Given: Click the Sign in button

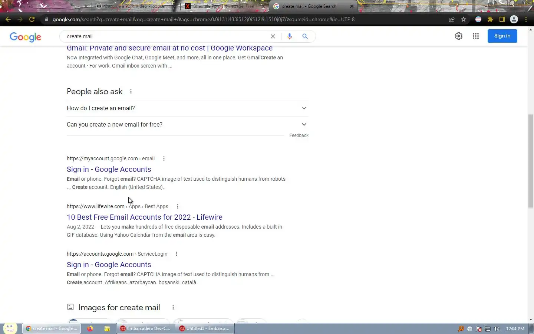Looking at the screenshot, I should 502,36.
